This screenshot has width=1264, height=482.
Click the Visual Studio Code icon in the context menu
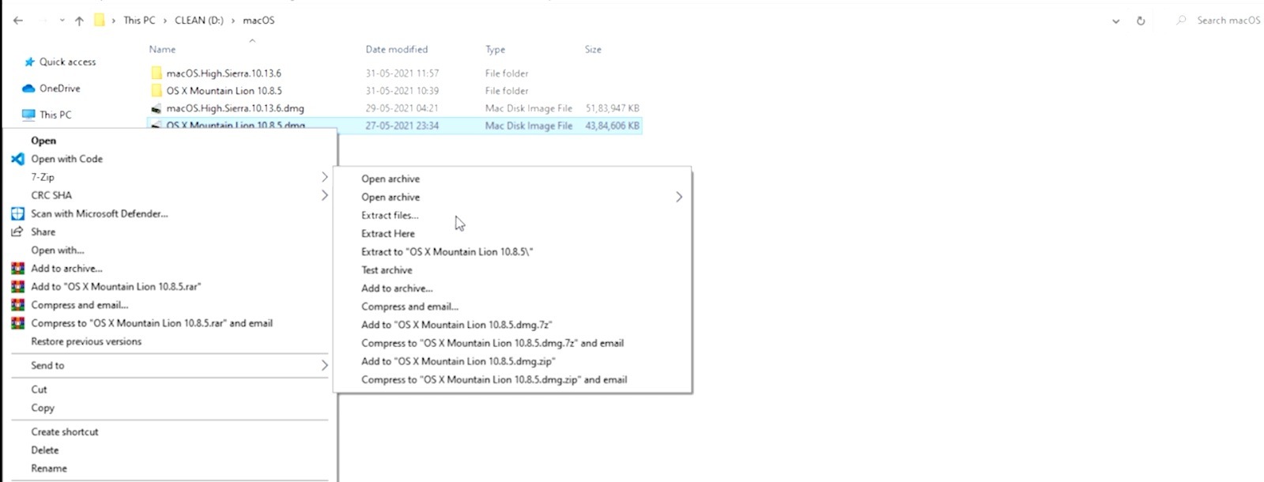(x=17, y=159)
